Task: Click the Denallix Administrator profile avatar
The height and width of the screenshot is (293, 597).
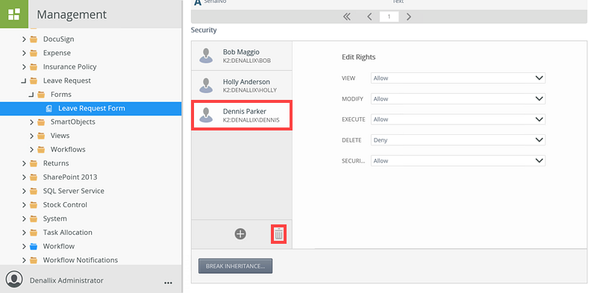Action: tap(14, 279)
